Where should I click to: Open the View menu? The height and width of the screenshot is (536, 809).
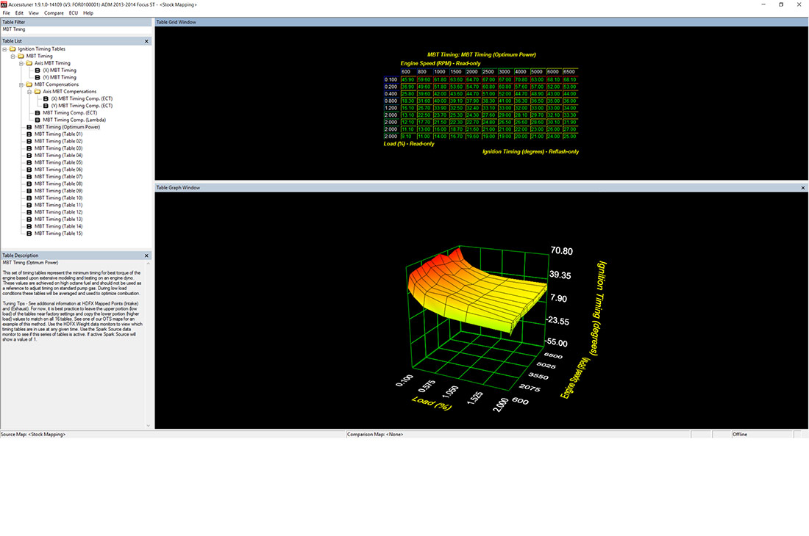click(x=34, y=13)
